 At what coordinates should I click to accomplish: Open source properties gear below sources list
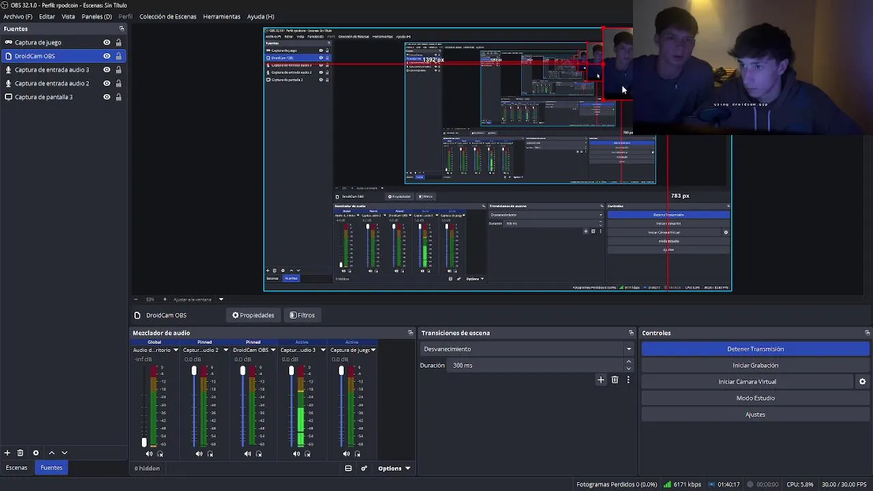pyautogui.click(x=36, y=453)
